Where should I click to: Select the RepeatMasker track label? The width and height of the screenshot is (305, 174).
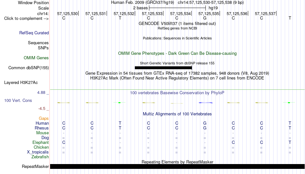point(35,166)
